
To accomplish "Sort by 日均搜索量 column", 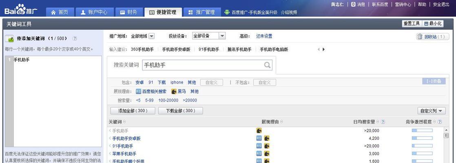I will 366,122.
